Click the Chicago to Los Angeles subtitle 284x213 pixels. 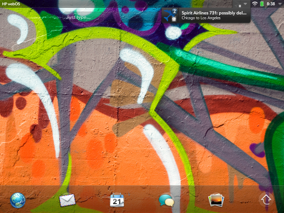coord(201,18)
